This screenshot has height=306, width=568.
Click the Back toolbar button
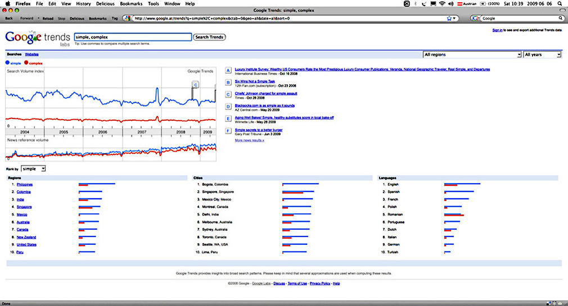tap(9, 18)
